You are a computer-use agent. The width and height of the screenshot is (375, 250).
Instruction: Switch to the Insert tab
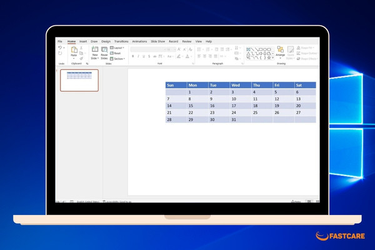83,41
